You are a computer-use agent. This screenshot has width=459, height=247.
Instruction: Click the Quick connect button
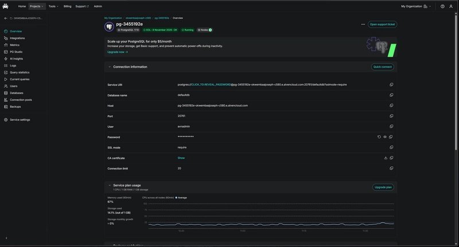click(x=382, y=67)
